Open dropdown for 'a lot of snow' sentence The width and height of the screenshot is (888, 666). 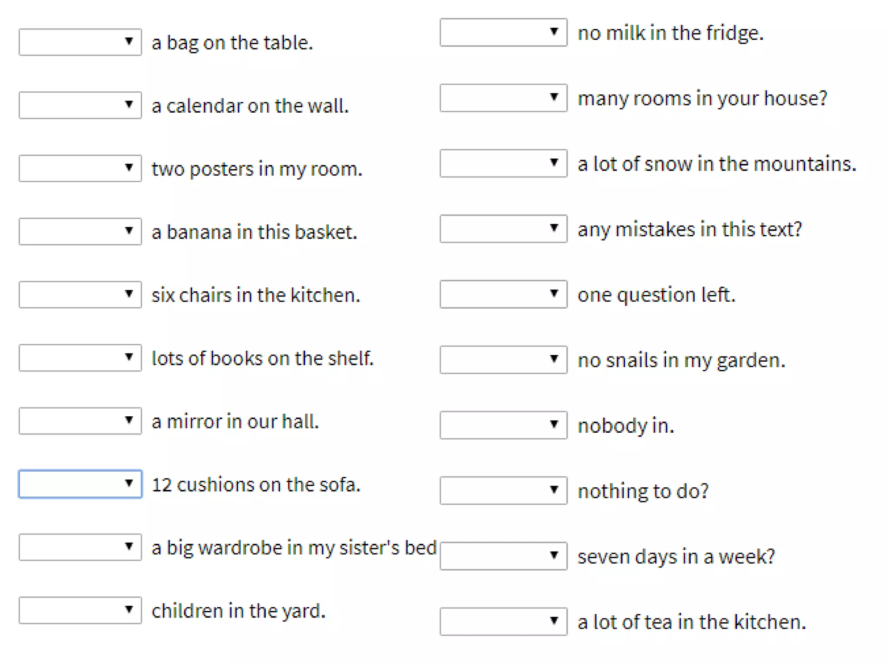503,163
